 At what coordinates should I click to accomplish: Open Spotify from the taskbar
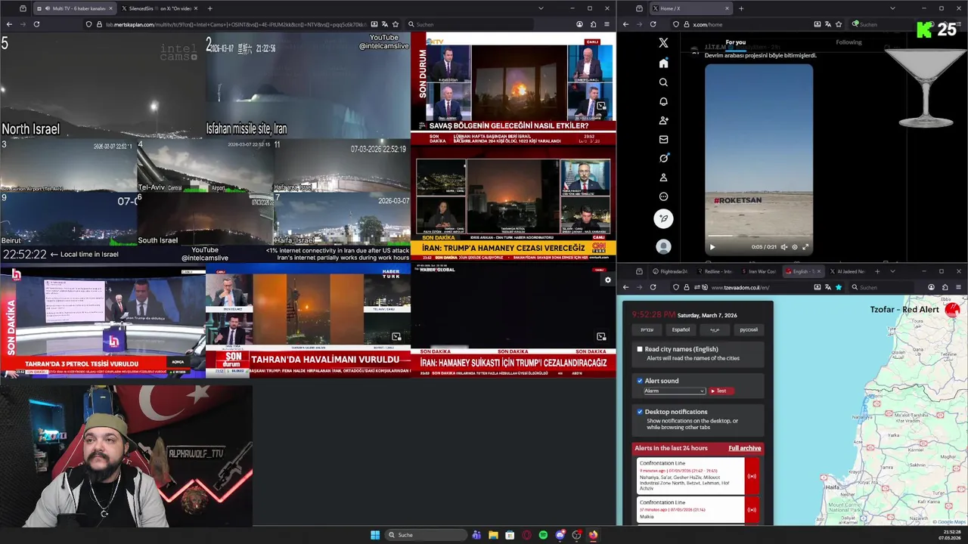543,535
